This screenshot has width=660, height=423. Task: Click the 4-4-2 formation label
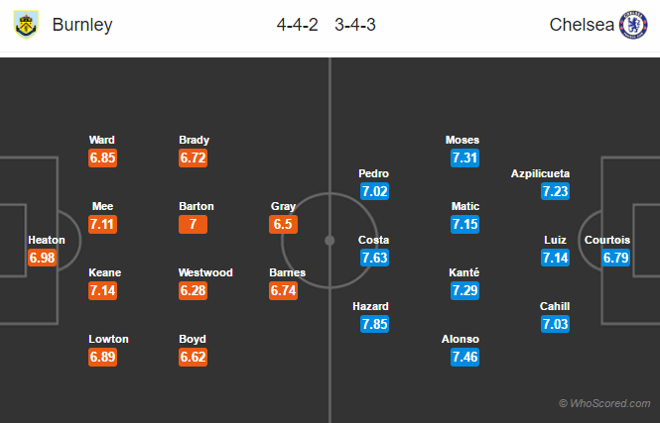point(297,25)
